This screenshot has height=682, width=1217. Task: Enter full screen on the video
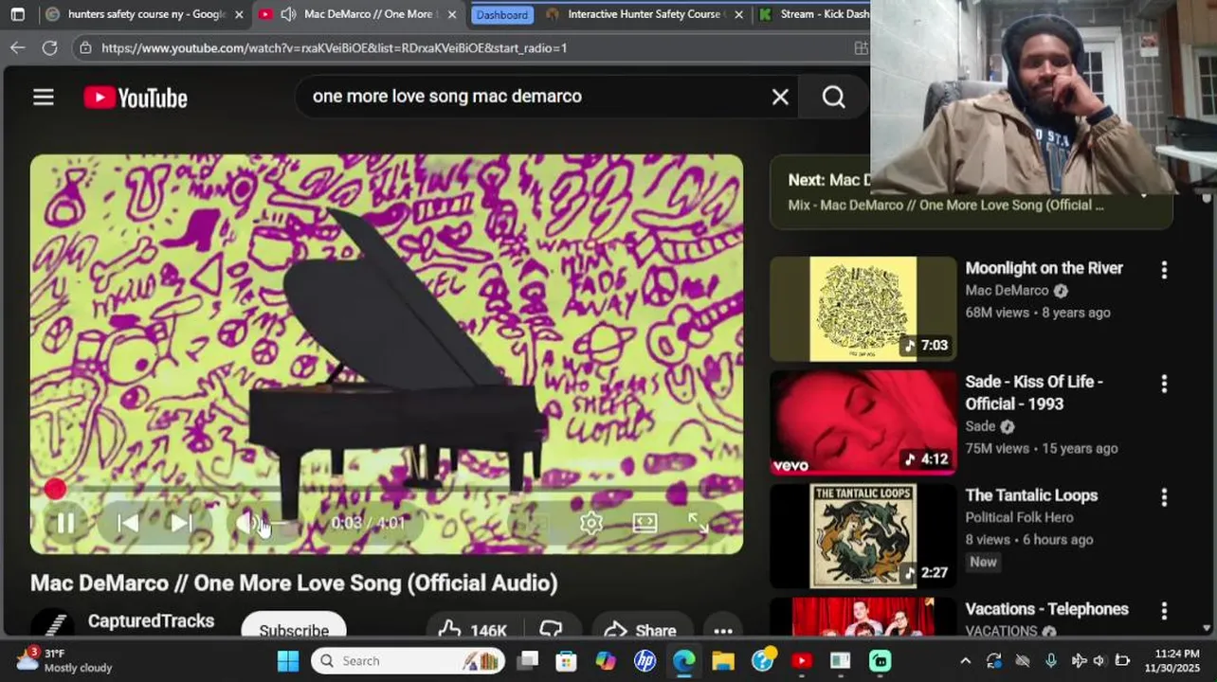[699, 523]
